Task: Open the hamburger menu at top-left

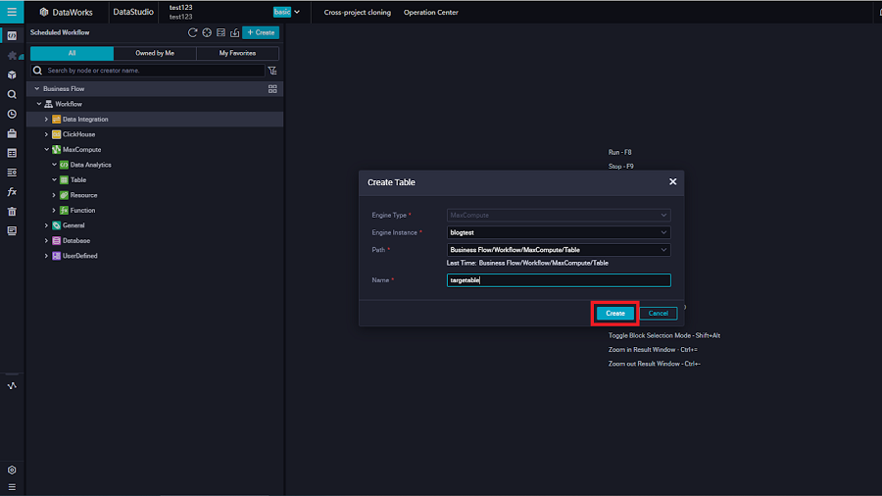Action: 12,12
